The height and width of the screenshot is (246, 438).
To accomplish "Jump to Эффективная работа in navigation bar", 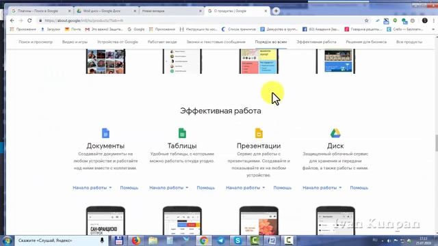I will 316,42.
